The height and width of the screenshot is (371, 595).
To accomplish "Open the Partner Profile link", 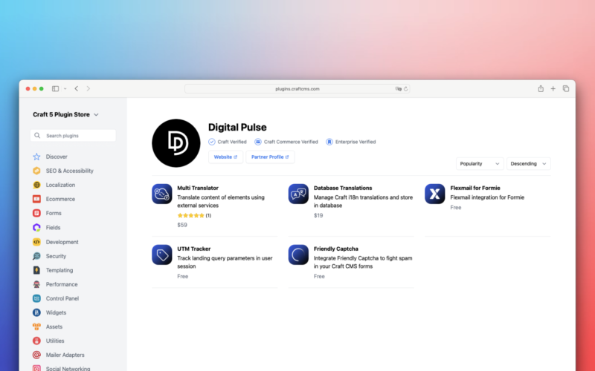I will coord(270,157).
